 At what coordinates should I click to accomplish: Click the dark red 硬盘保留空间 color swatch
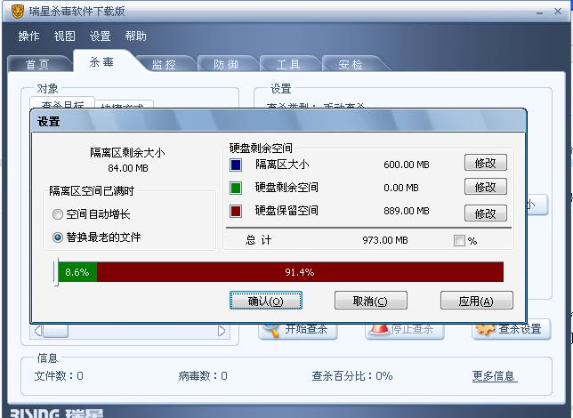point(236,211)
